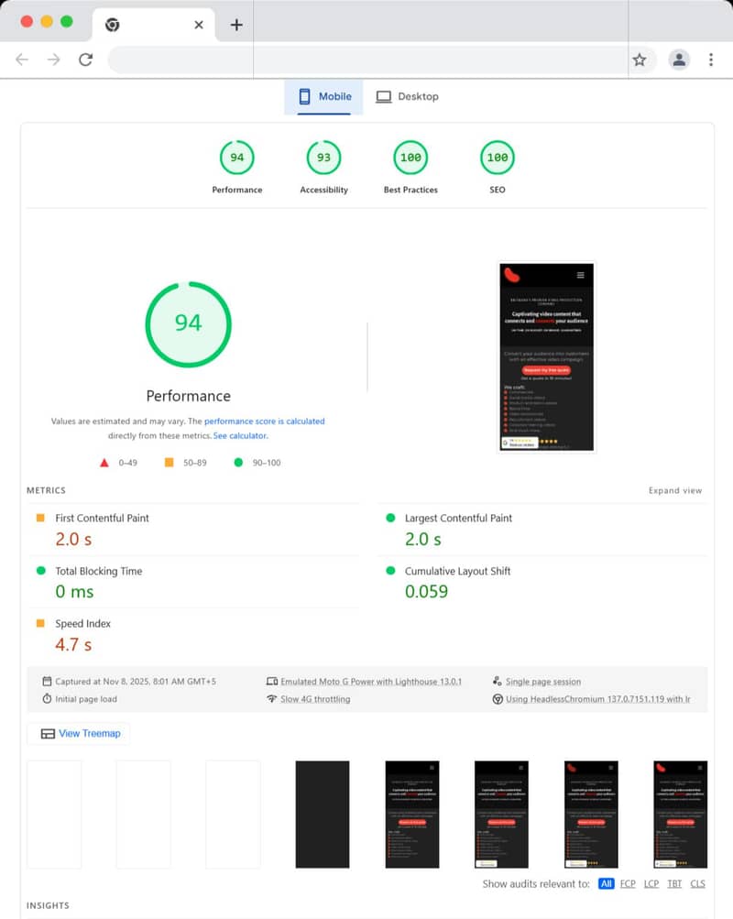Click the calendar icon beside the capture date
733x919 pixels.
pyautogui.click(x=45, y=681)
